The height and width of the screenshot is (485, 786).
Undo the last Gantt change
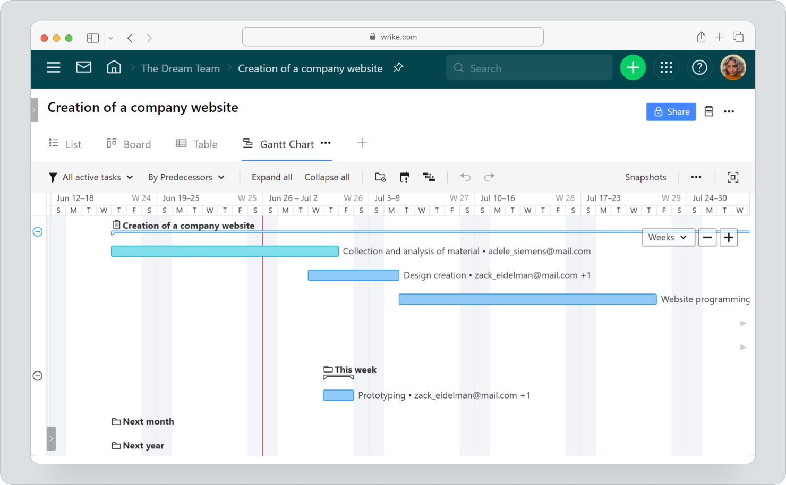coord(465,177)
